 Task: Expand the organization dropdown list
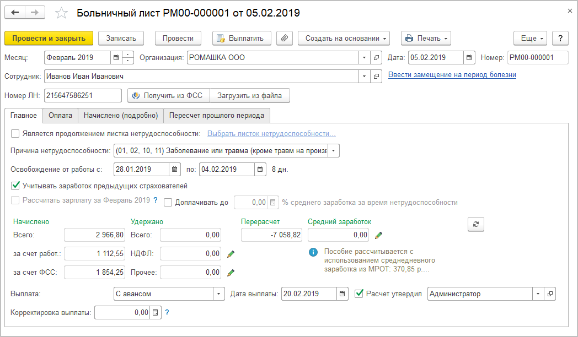[364, 58]
